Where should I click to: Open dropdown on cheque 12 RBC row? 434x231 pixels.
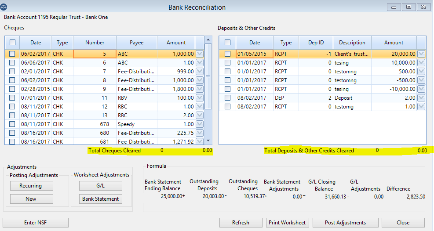[200, 107]
